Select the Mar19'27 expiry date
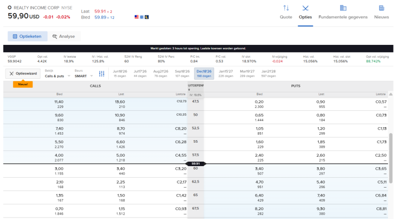This screenshot has width=399, height=219. (x=247, y=73)
